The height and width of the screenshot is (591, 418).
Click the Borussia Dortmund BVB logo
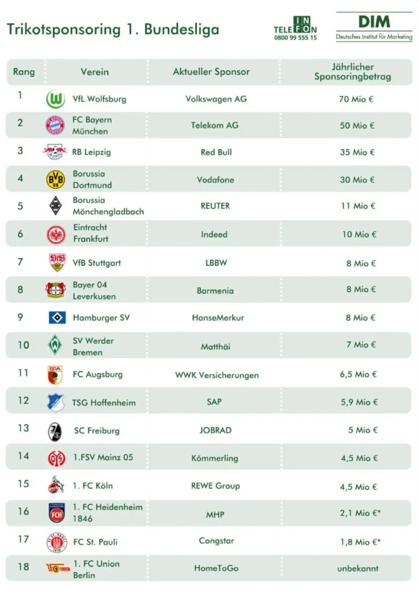coord(56,179)
